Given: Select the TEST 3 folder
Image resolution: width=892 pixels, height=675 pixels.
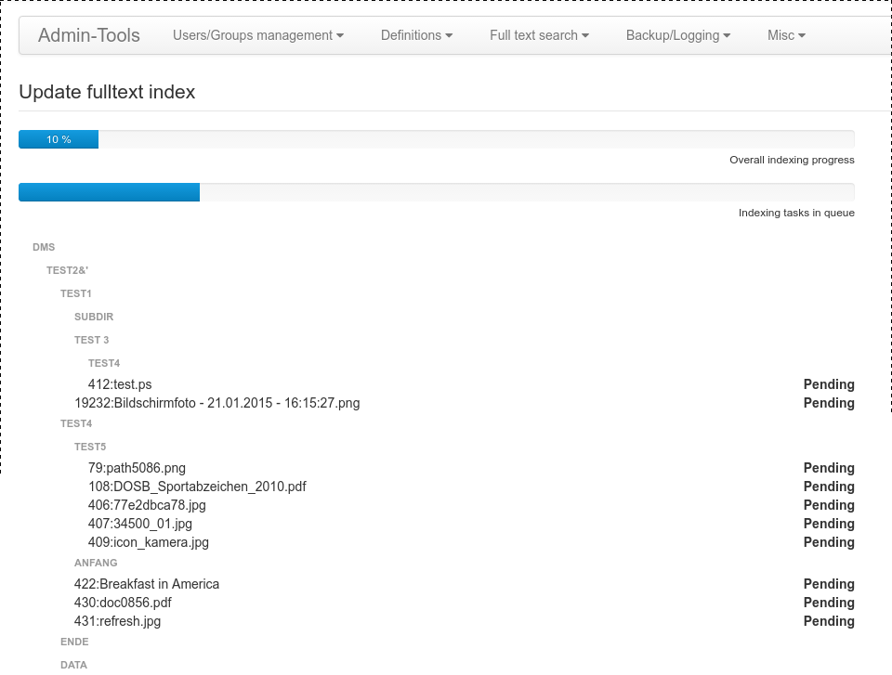Looking at the screenshot, I should click(91, 341).
